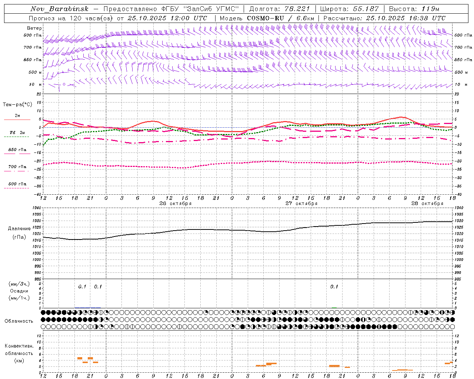
Task: Click '850 гПа' temperature legend entry
Action: (x=17, y=150)
